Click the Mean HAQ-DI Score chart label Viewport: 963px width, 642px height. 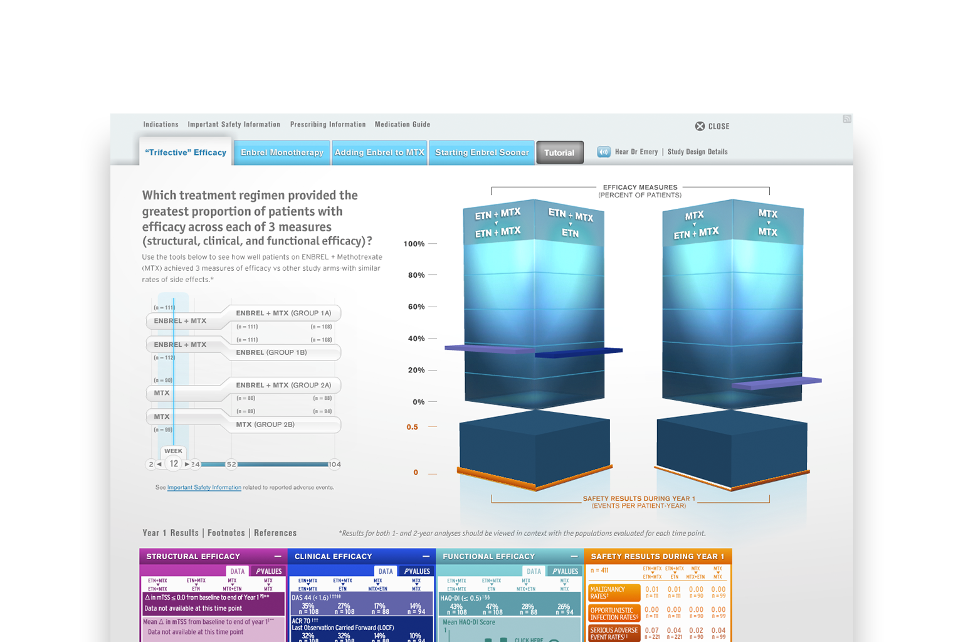click(469, 623)
